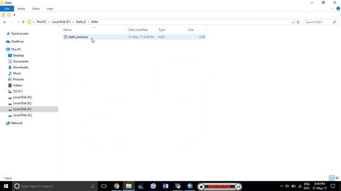
Task: Sort by Date modified column
Action: pyautogui.click(x=141, y=30)
